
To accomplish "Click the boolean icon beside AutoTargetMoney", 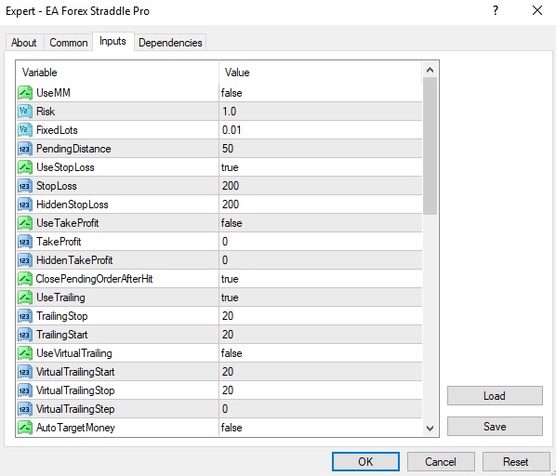I will pyautogui.click(x=25, y=428).
